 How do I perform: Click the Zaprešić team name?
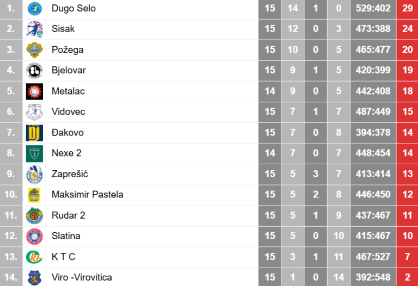pos(70,174)
